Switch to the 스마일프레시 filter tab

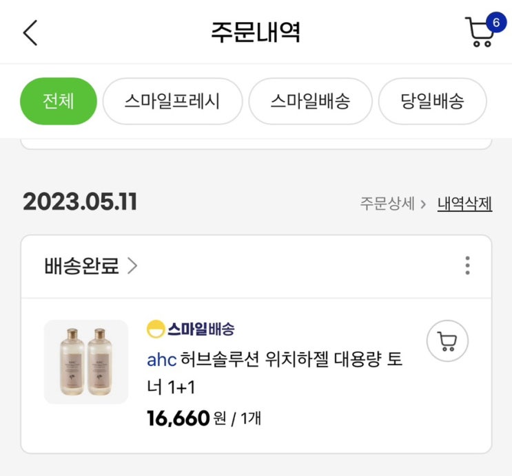tap(172, 101)
